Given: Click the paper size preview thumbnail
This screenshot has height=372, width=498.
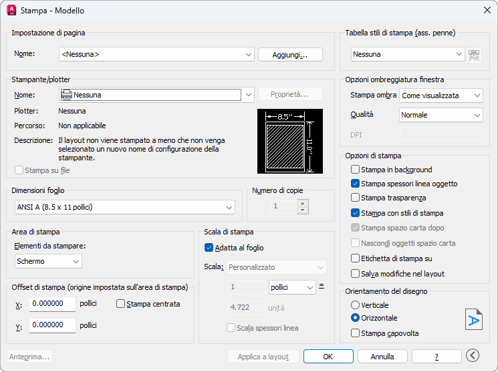Looking at the screenshot, I should point(289,142).
